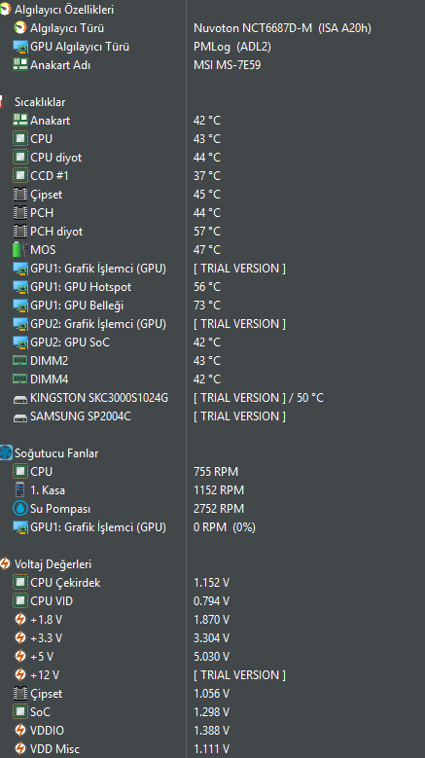Click the 1.056 V Çipset voltage value

click(x=212, y=694)
